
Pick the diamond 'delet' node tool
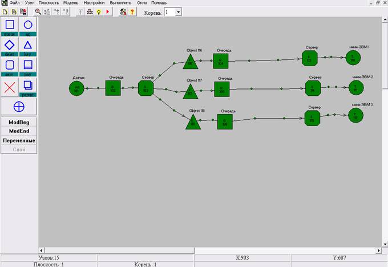[10, 45]
